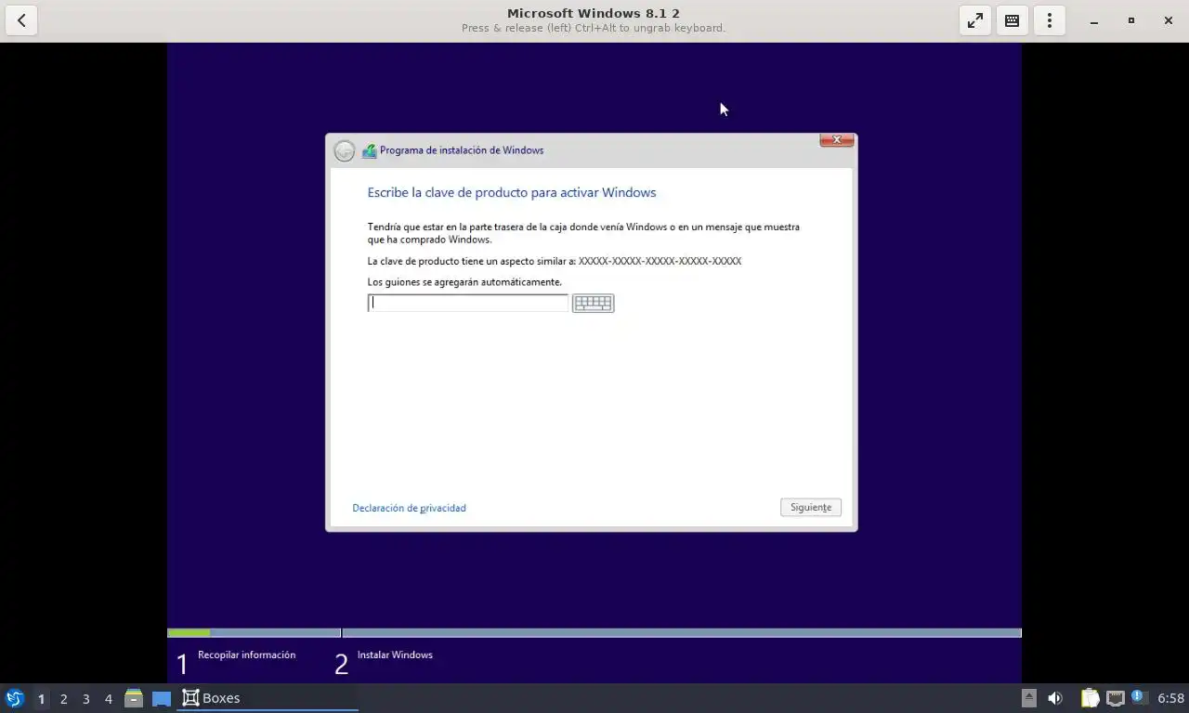Screen dimensions: 1189x713
Task: Click the 'Recopilar información' step label
Action: tap(247, 655)
